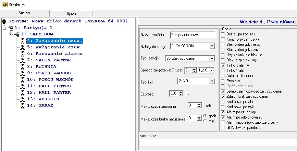The image size is (297, 151).
Task: Click the Czułość value field
Action: (x=174, y=94)
